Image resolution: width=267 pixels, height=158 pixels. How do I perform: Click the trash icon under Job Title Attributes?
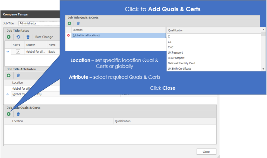click(18, 76)
